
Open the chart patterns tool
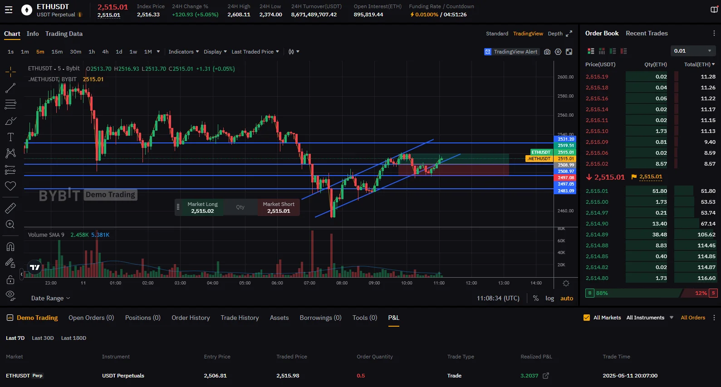tap(10, 153)
